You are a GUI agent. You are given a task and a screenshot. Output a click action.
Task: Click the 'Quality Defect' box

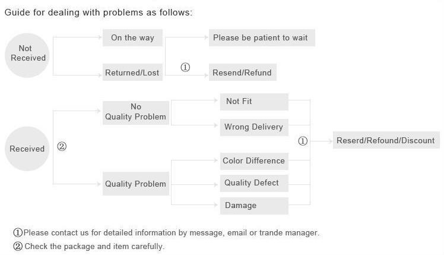tap(253, 183)
